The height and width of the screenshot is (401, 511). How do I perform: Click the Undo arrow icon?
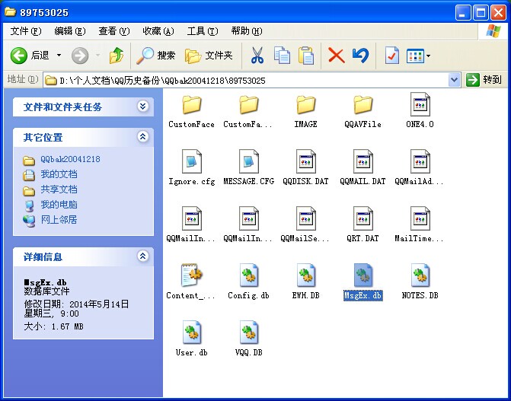tap(360, 56)
